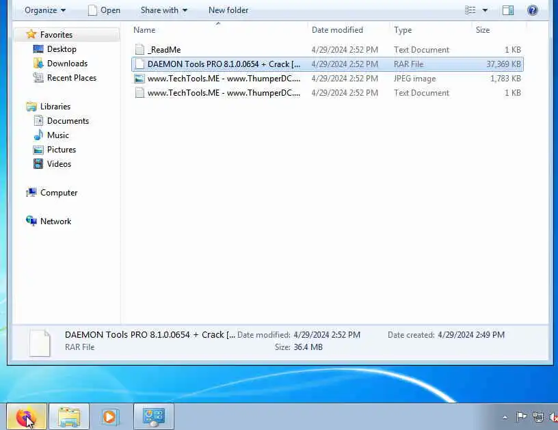Click the Network globe icon

click(31, 221)
